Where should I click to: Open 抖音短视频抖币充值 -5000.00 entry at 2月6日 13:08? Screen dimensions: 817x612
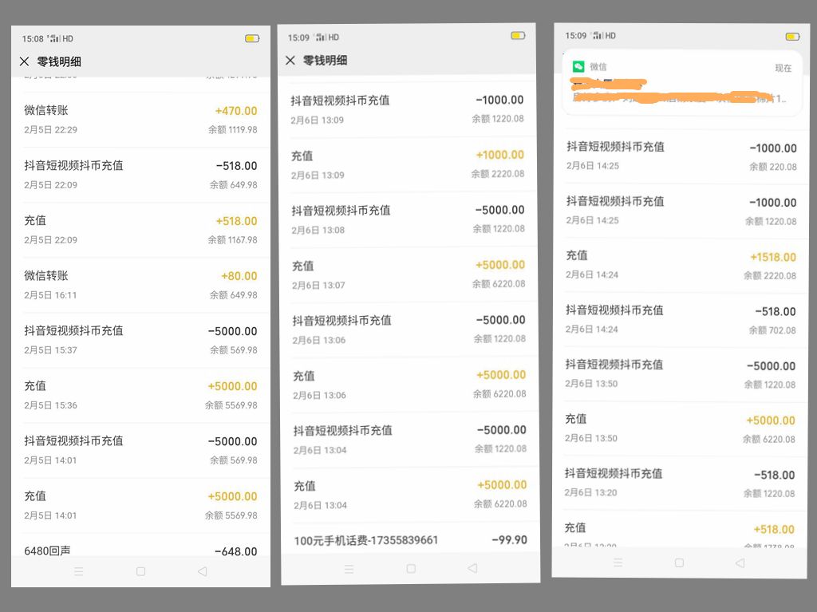coord(408,219)
